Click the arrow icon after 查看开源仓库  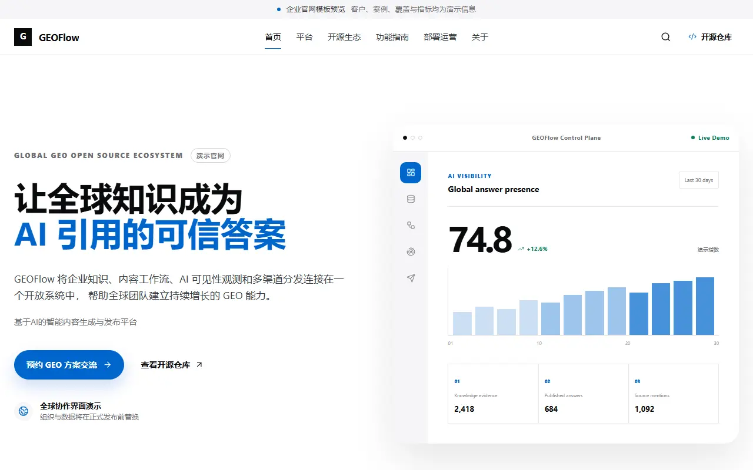pos(199,365)
